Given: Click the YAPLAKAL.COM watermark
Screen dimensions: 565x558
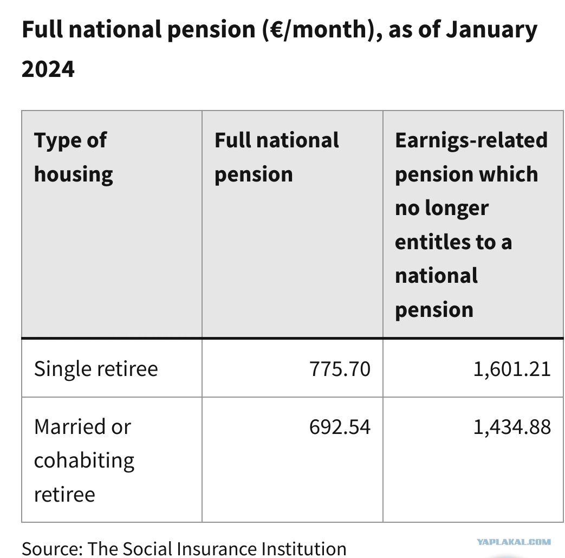Looking at the screenshot, I should [x=514, y=542].
